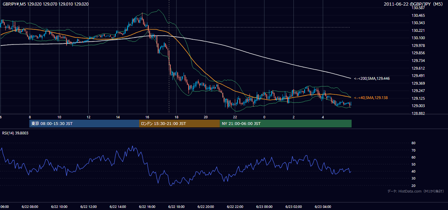Click RSI scale level 60
448x210 pixels.
[414, 157]
